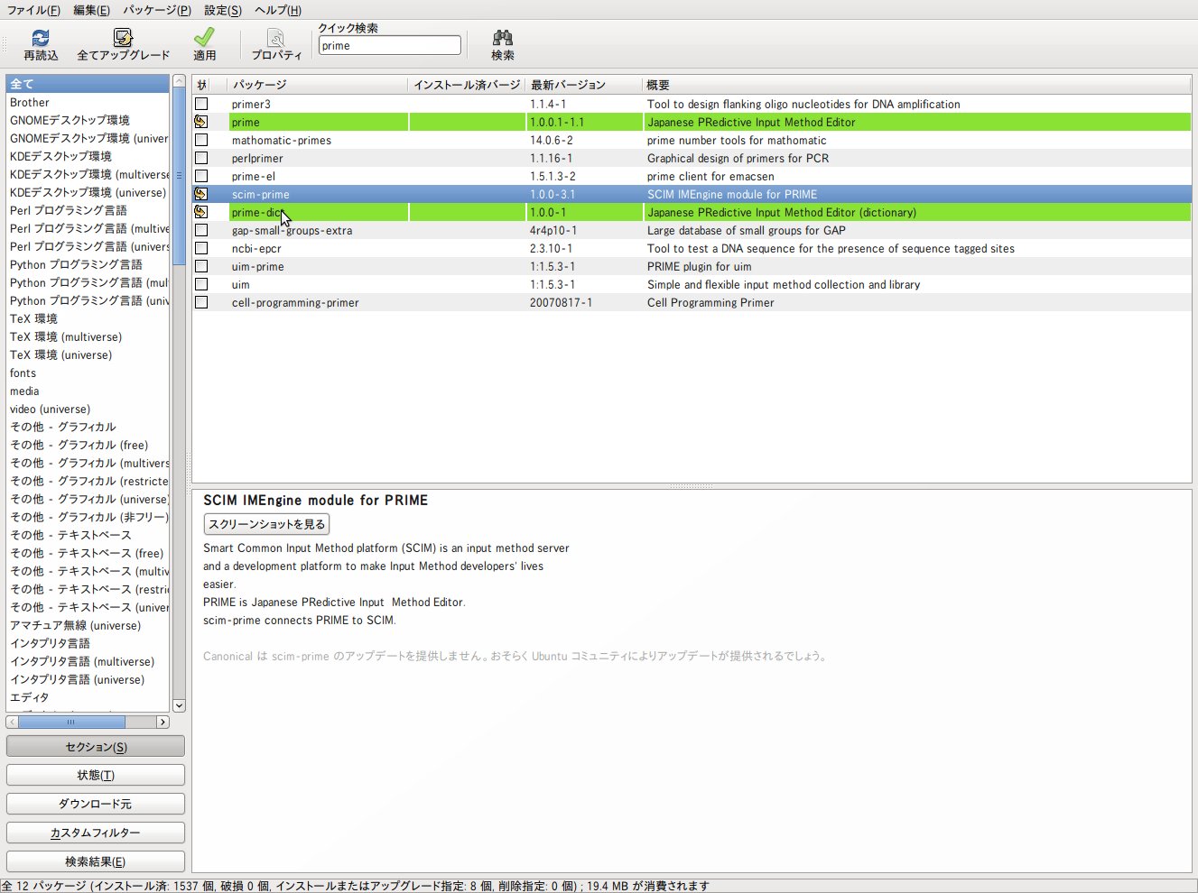
Task: Open the 編集(E) menu
Action: (91, 10)
